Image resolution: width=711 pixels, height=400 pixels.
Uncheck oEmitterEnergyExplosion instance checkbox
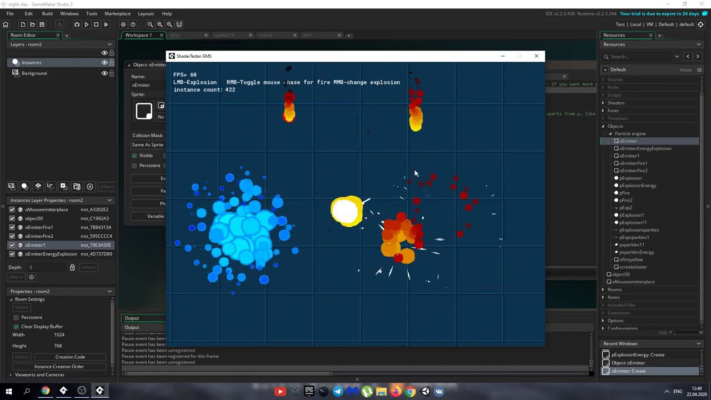(x=12, y=254)
